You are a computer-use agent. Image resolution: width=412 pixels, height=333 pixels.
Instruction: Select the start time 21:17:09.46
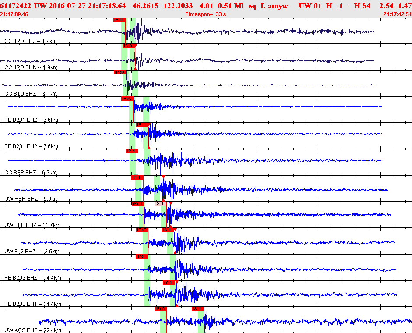(14, 14)
